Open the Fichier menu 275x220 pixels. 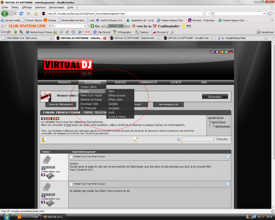tap(5, 7)
